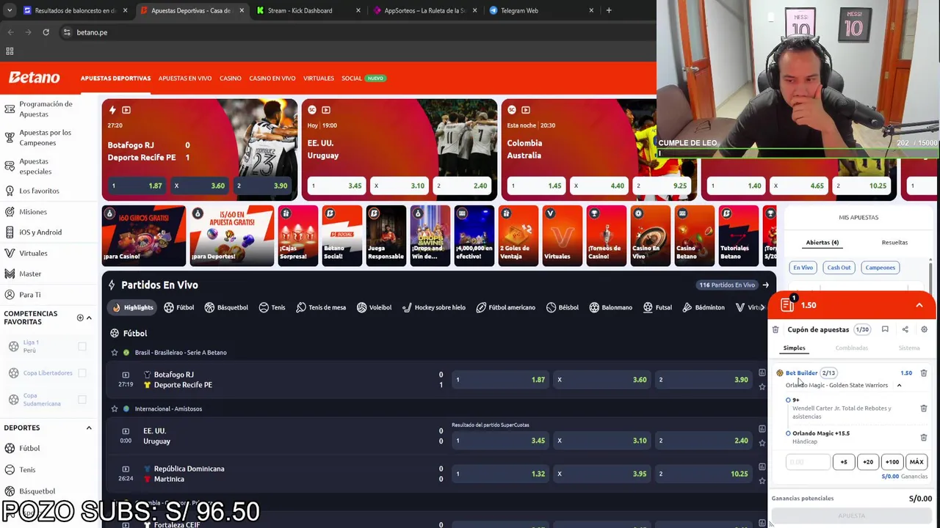Share the bet coupon
940x528 pixels.
905,330
